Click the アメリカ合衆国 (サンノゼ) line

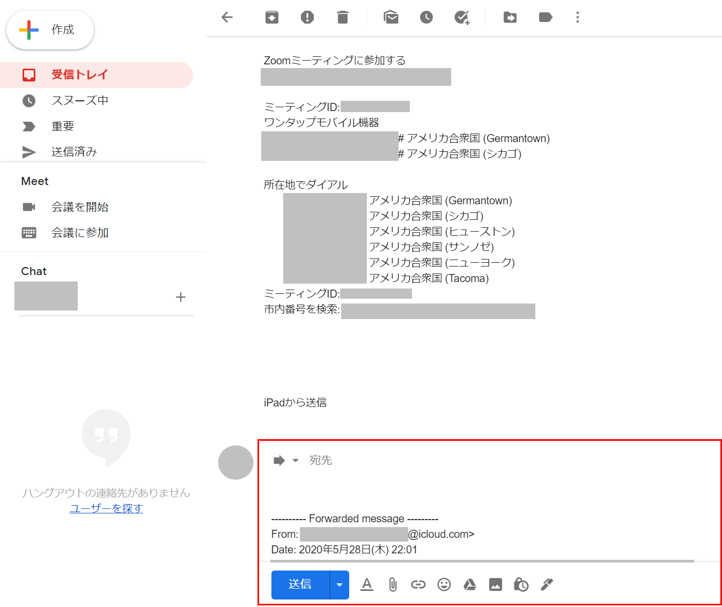431,247
